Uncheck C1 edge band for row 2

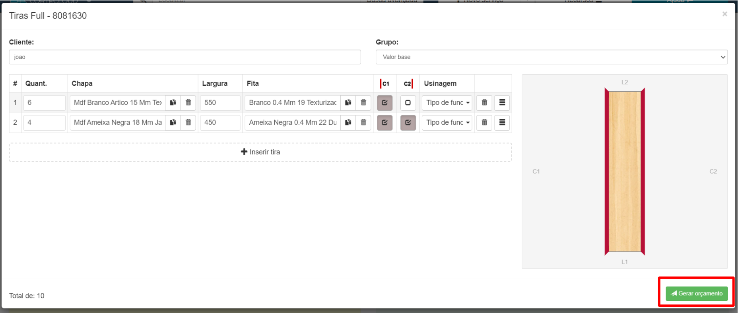click(x=385, y=123)
